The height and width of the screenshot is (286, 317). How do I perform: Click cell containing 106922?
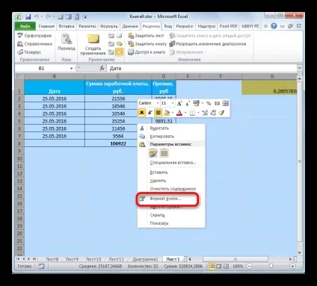118,143
